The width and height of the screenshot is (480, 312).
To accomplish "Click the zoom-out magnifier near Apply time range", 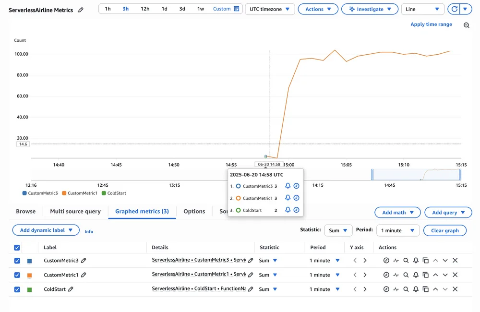I will coord(466,25).
